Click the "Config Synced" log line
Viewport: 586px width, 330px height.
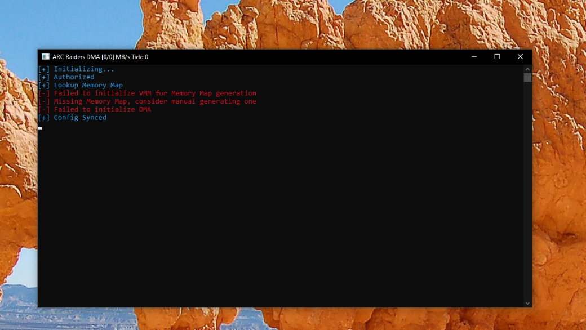80,118
